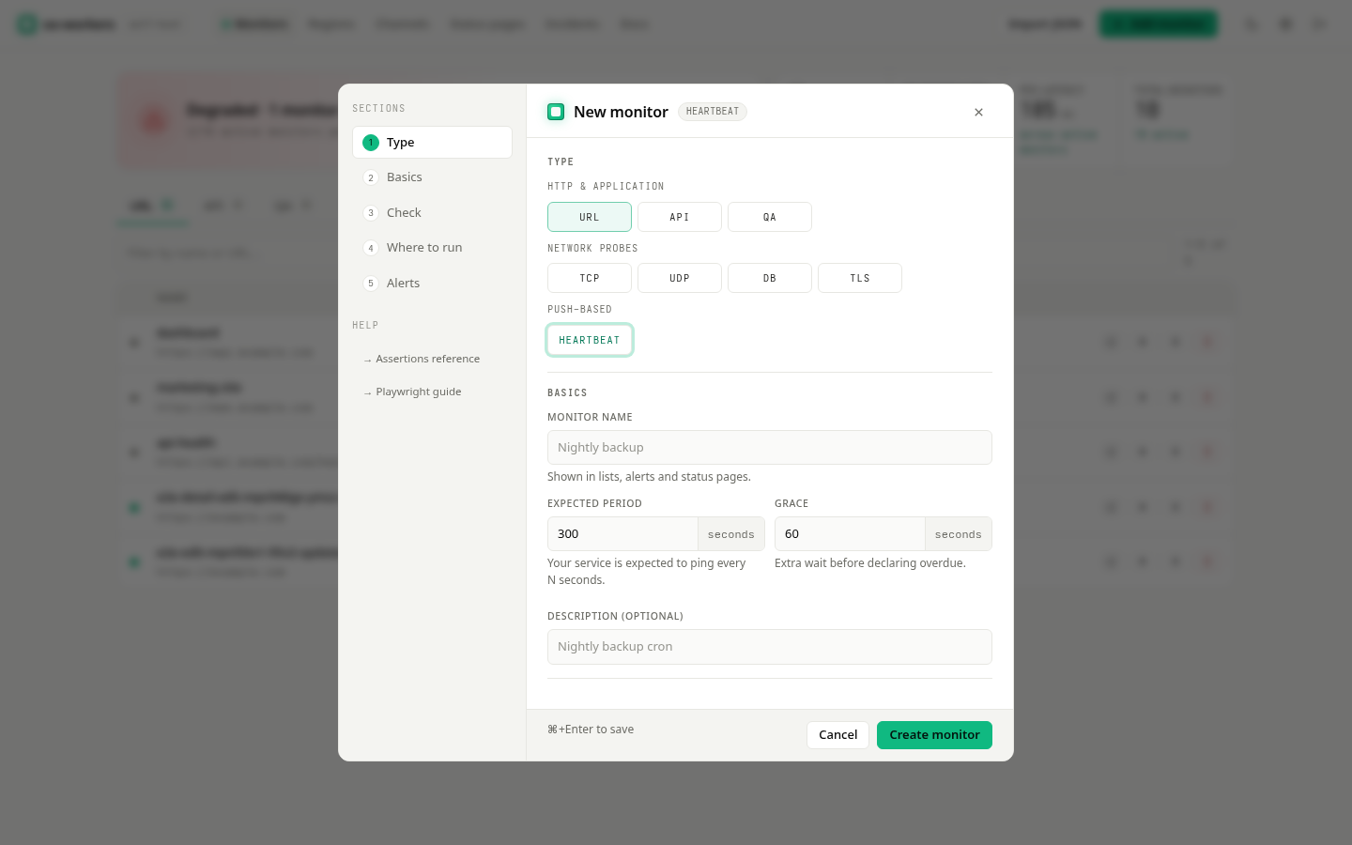Click the green New monitor icon
Viewport: 1352px width, 845px height.
pos(556,112)
